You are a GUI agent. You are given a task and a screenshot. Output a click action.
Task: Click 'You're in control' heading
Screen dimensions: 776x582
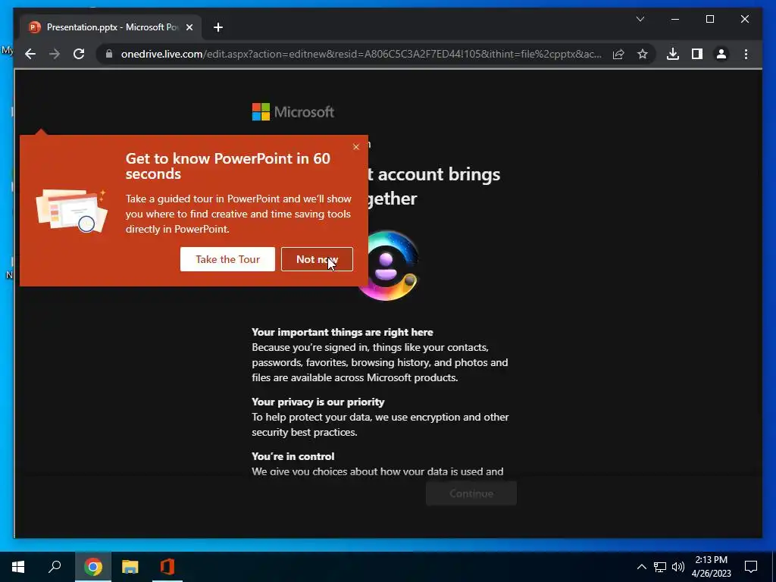[293, 456]
